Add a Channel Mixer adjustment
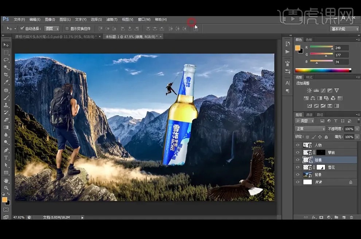The image size is (361, 239). [333, 98]
